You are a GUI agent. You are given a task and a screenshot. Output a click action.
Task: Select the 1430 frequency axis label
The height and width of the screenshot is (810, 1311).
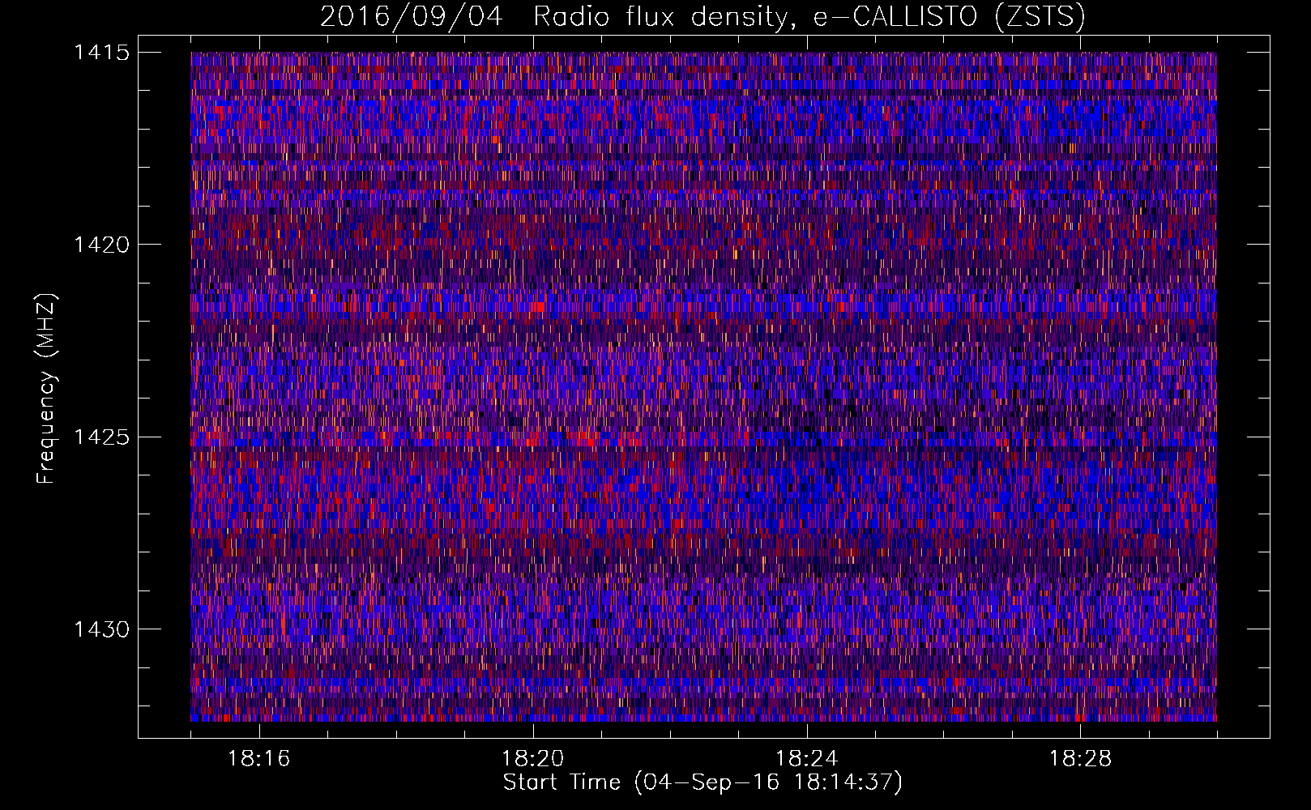101,629
